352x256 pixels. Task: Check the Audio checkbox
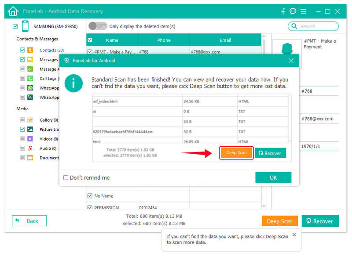[x=22, y=148]
